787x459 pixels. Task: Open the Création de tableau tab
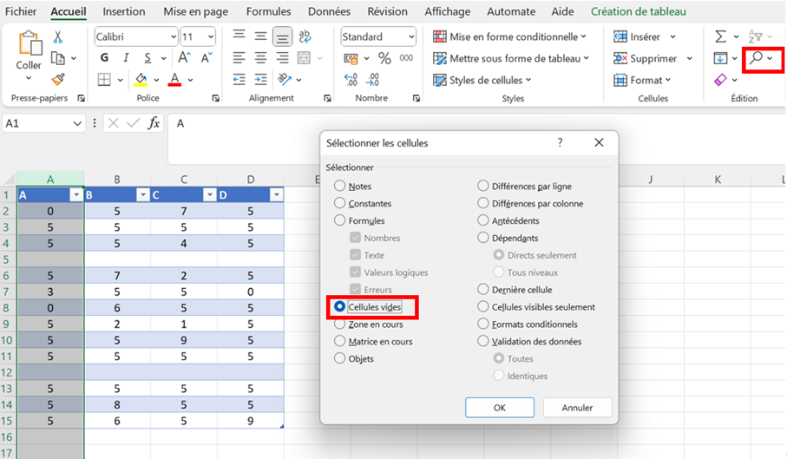[639, 11]
